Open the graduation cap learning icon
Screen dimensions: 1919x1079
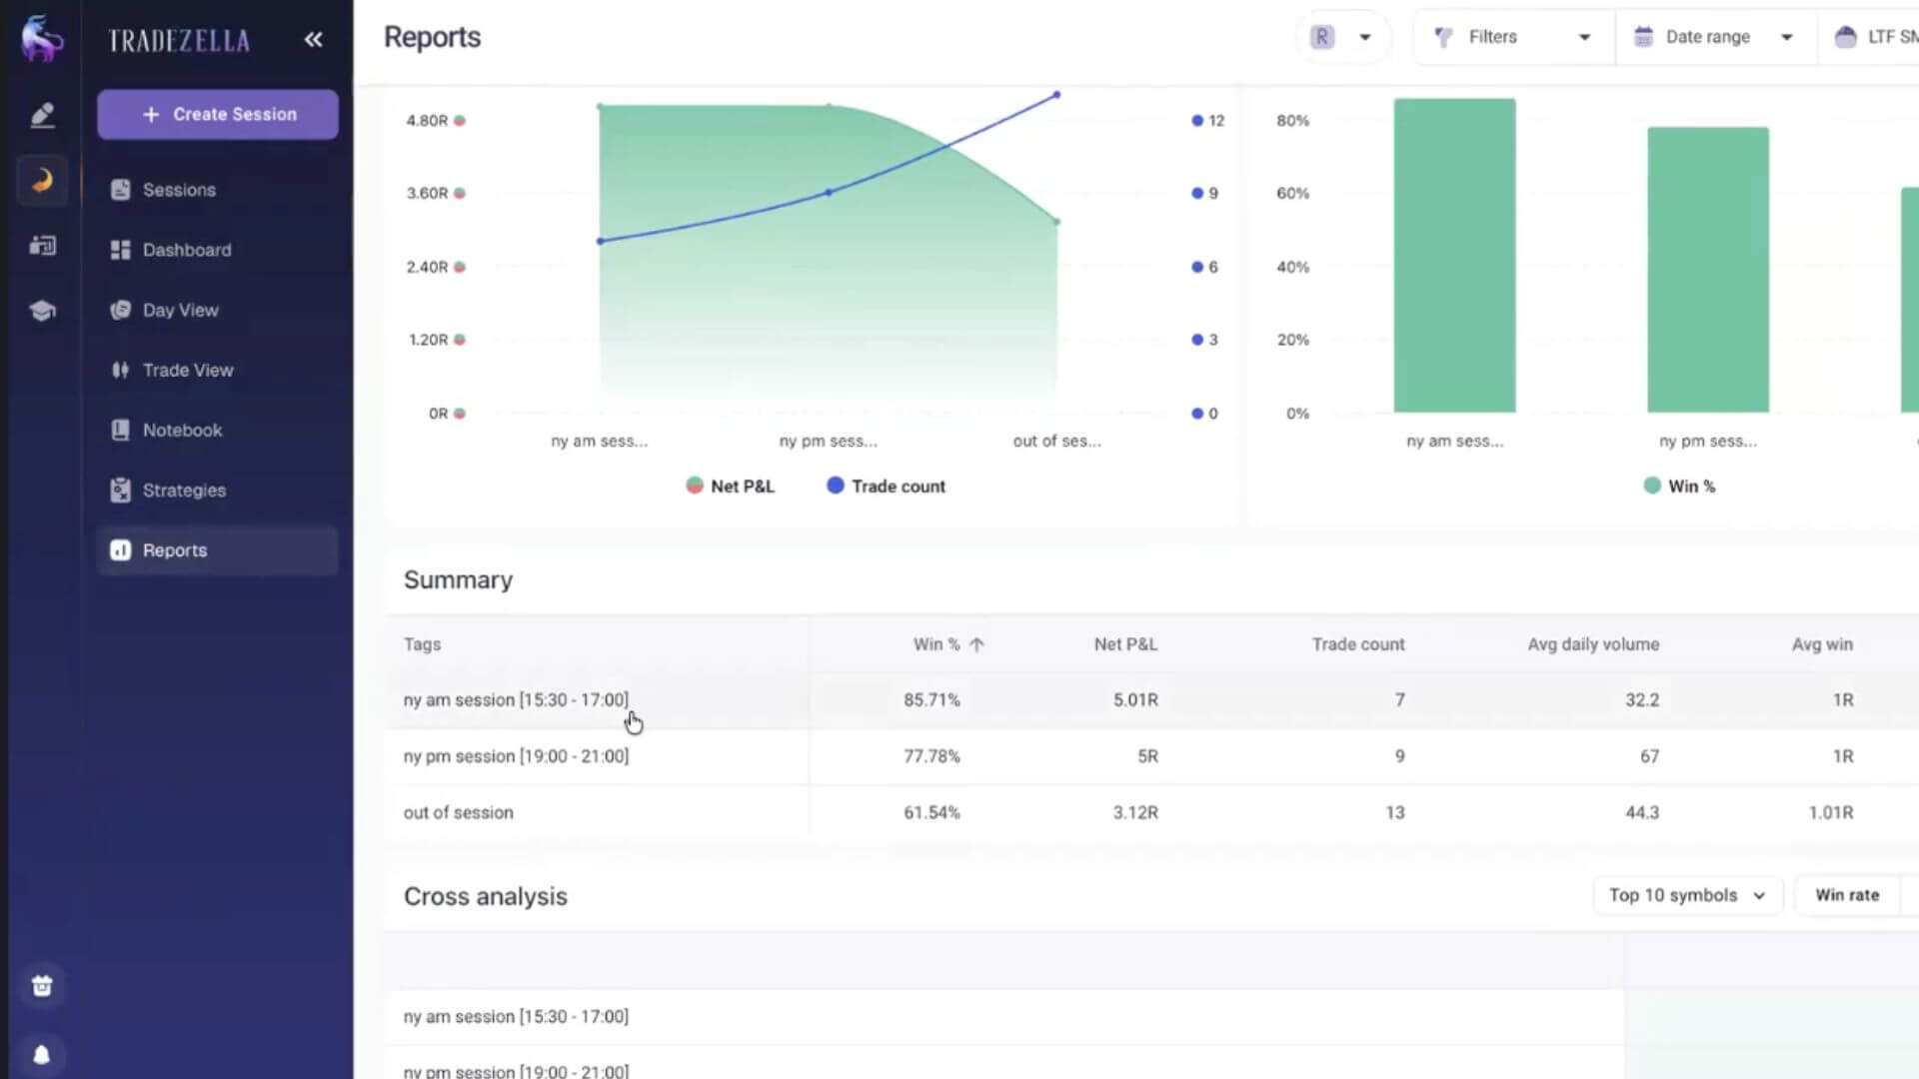(x=42, y=311)
